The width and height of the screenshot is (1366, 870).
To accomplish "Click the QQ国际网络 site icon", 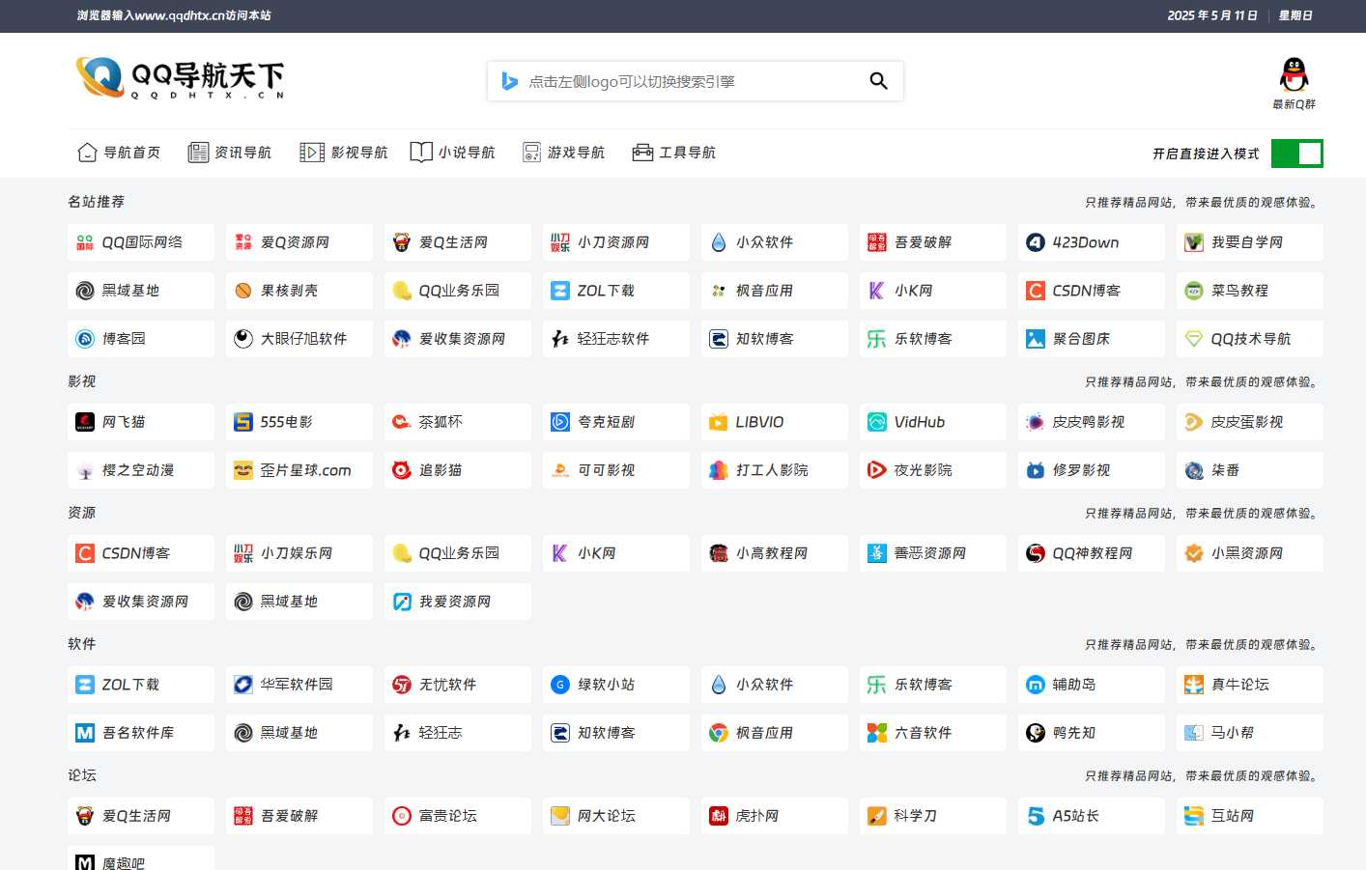I will [85, 242].
